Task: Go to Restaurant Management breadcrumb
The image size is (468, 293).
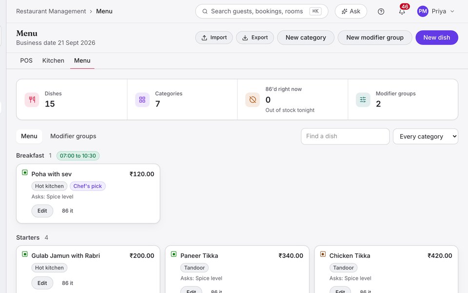Action: (51, 11)
